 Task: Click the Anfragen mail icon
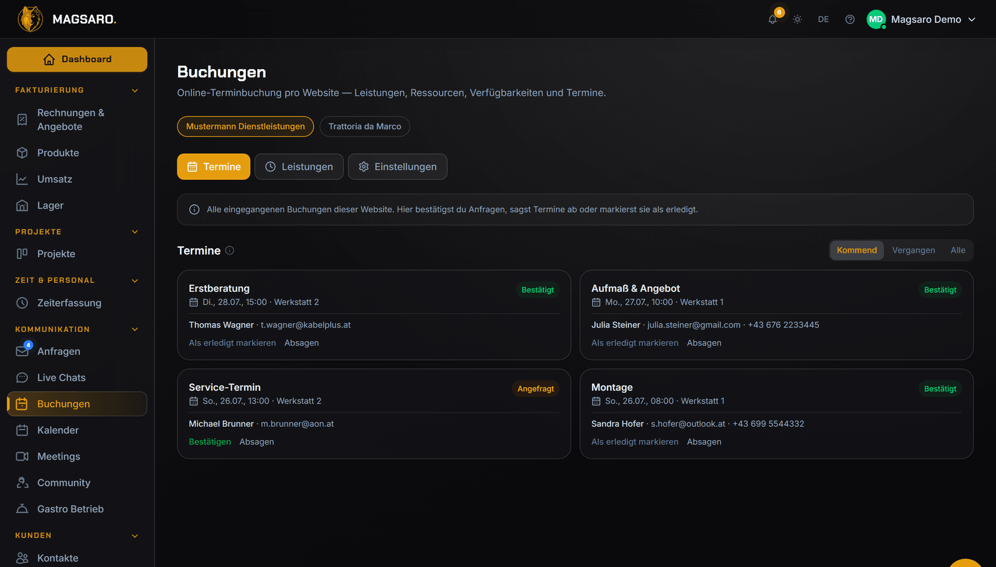(22, 351)
